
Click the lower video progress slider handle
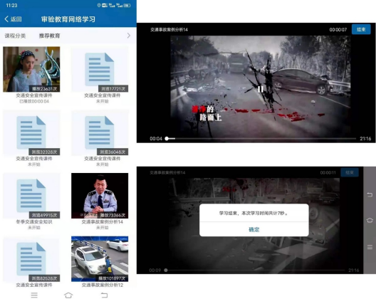coord(166,271)
